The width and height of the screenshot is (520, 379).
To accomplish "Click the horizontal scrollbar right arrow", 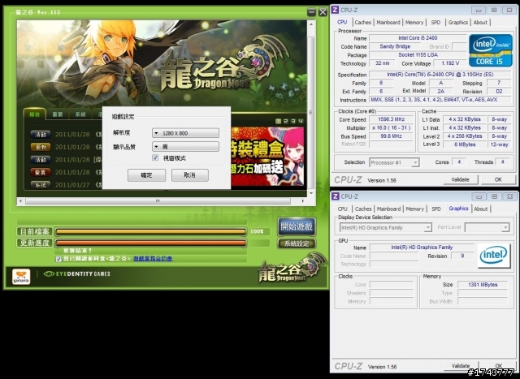I will [x=302, y=200].
